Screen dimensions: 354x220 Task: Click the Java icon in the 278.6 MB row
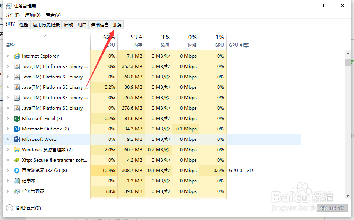pyautogui.click(x=17, y=108)
